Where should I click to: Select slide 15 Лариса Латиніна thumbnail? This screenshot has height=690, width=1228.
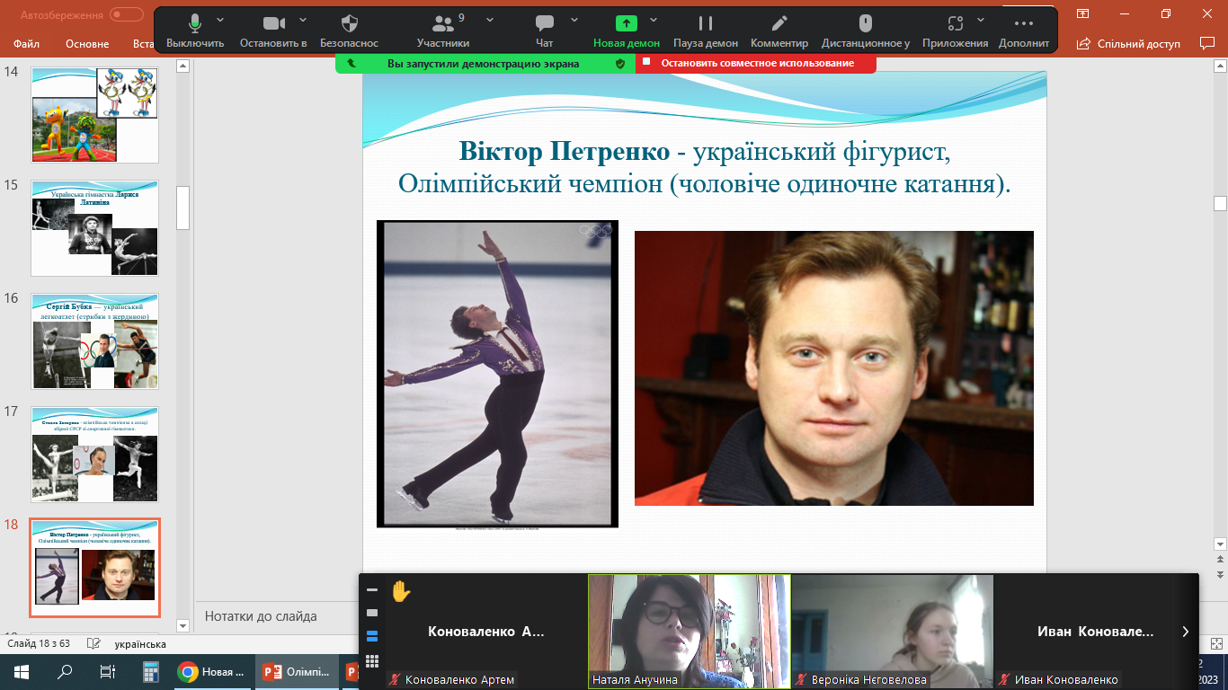pos(95,228)
